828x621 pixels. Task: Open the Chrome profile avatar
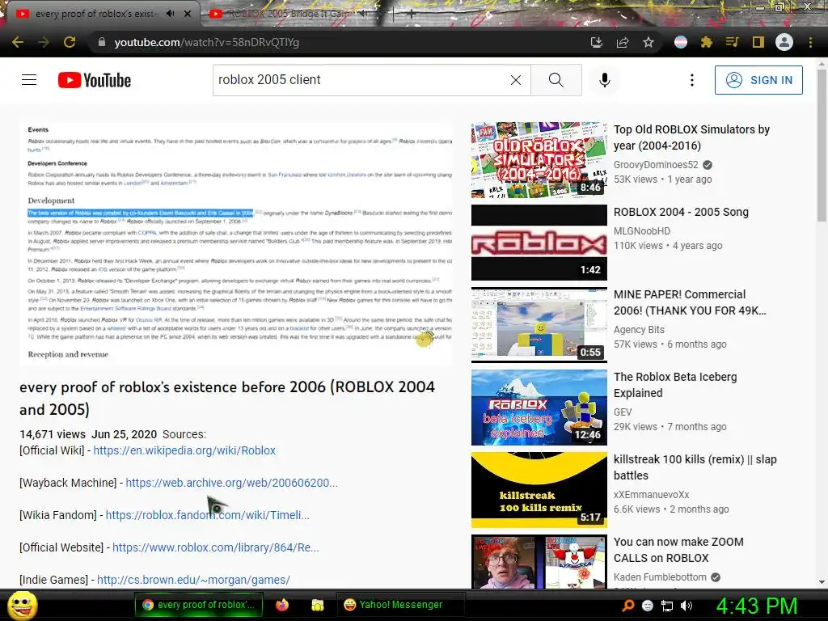coord(784,42)
